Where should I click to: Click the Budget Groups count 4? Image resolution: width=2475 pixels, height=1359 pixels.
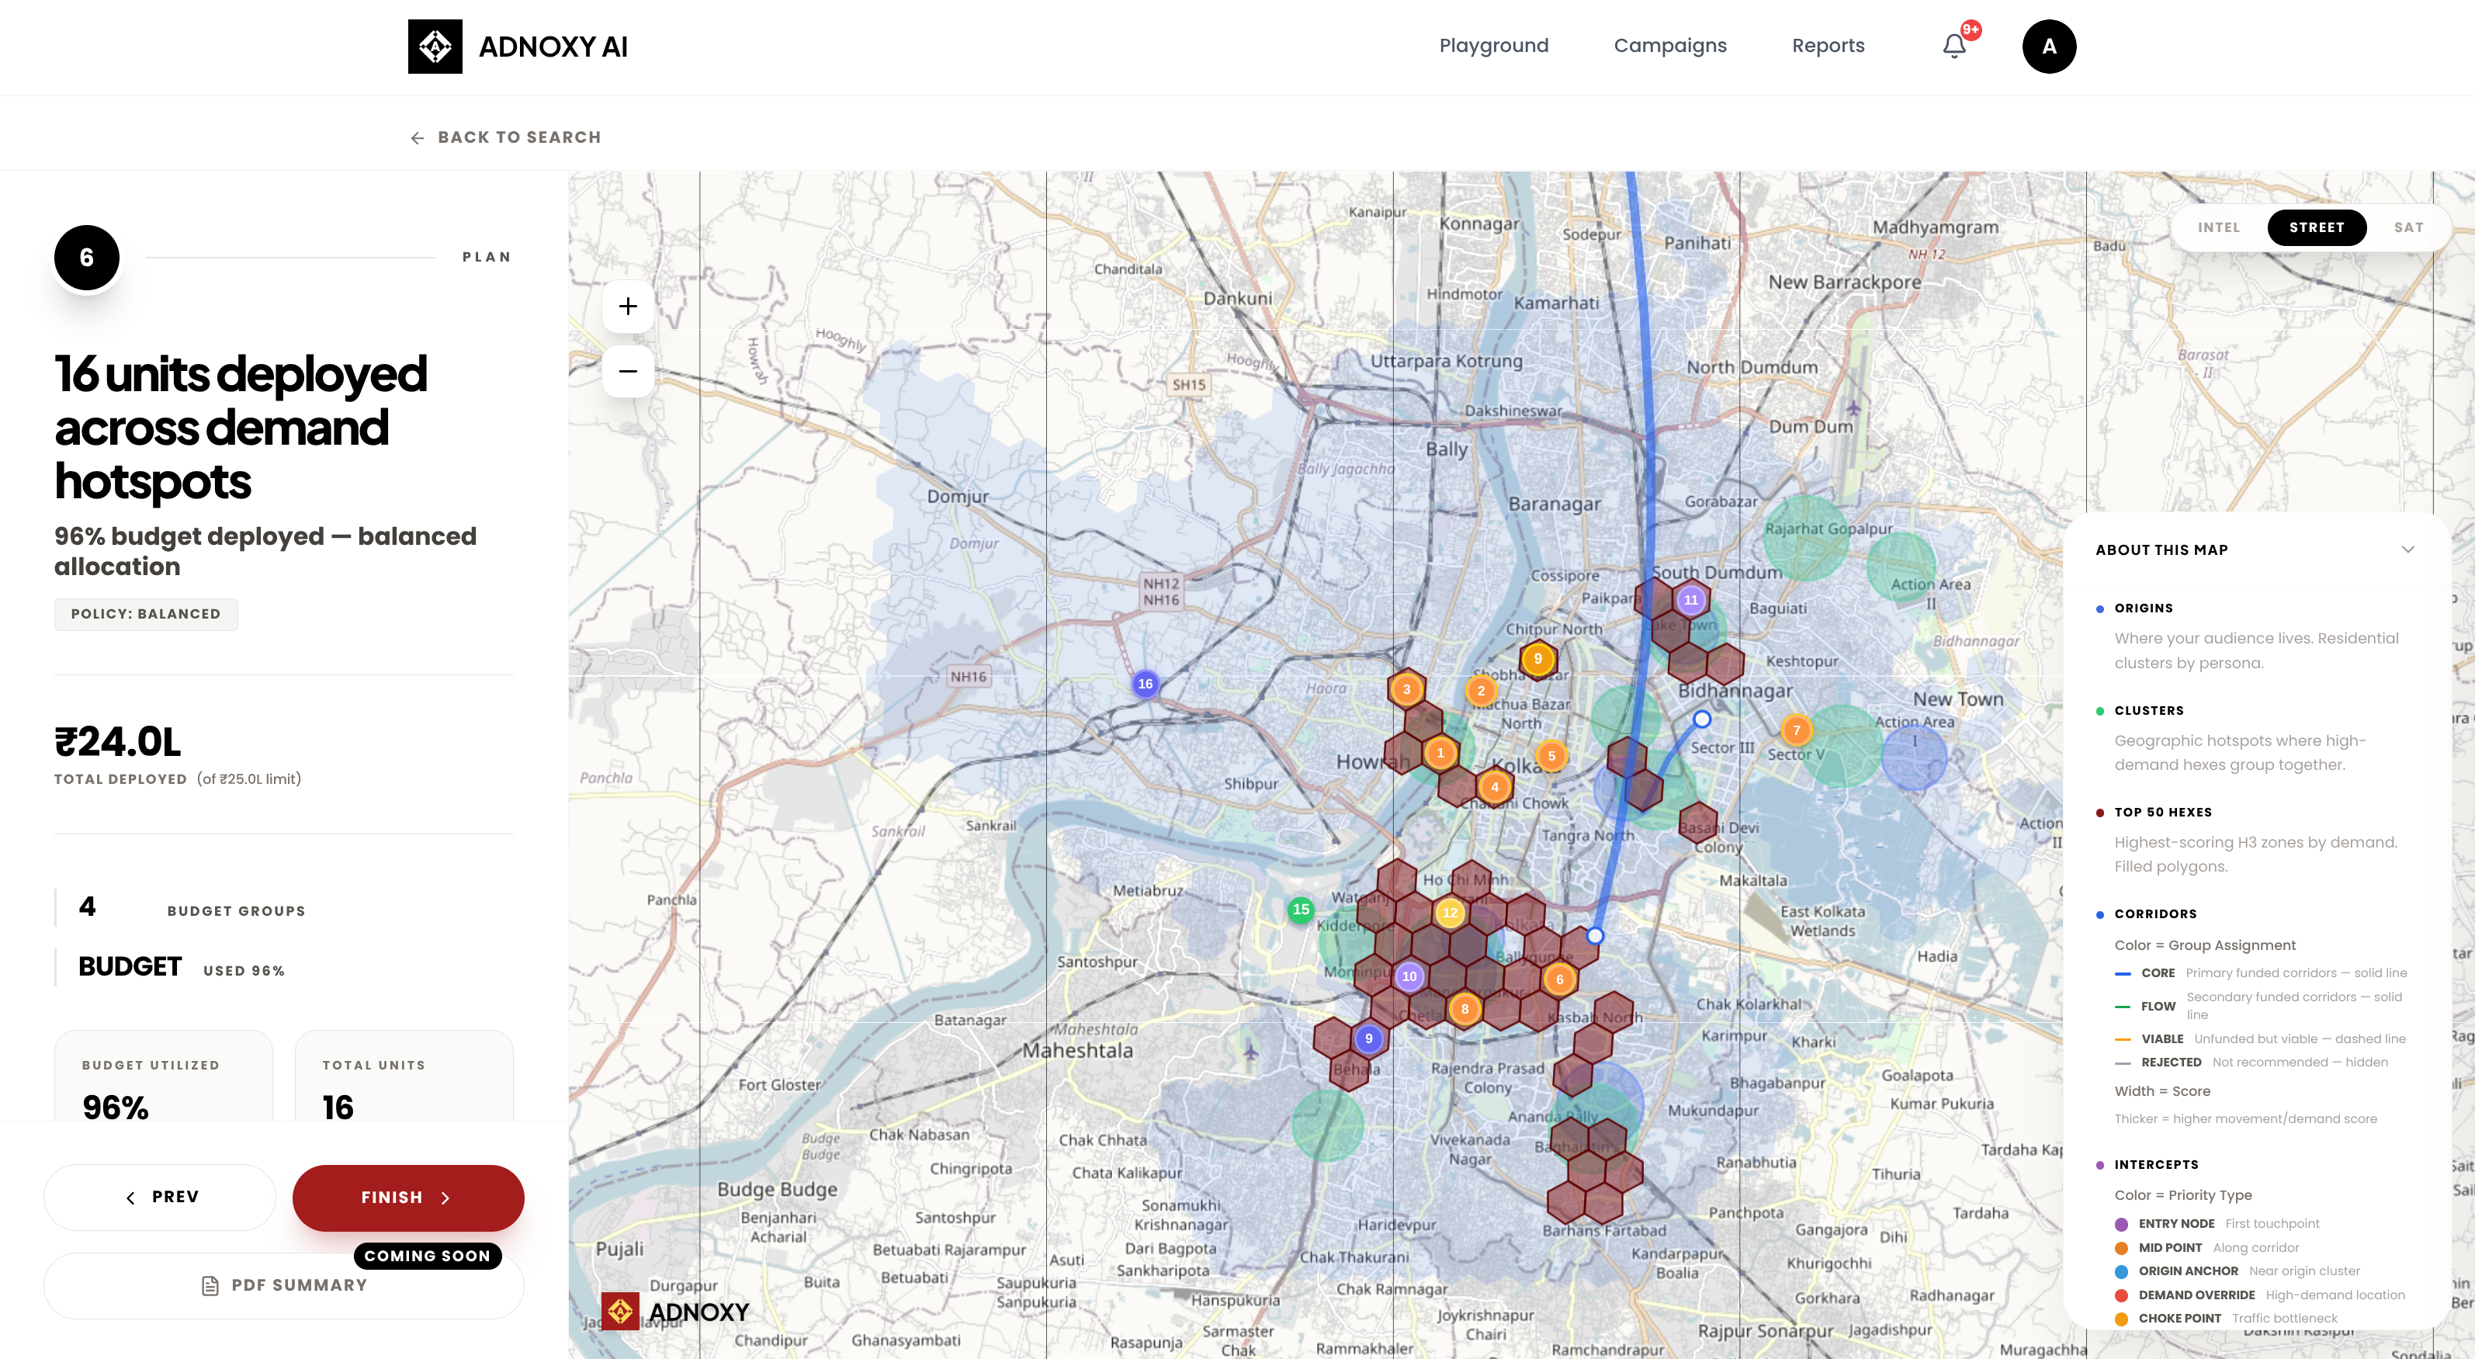pos(88,907)
